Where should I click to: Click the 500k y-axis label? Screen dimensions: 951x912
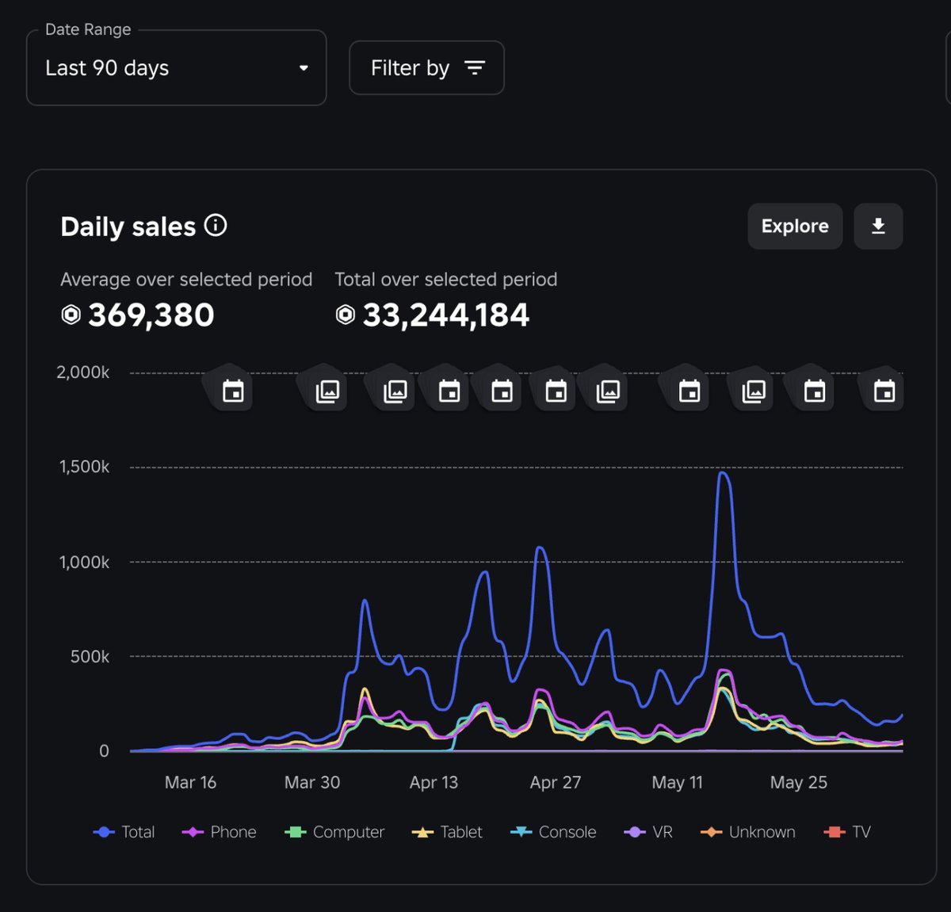(x=90, y=657)
